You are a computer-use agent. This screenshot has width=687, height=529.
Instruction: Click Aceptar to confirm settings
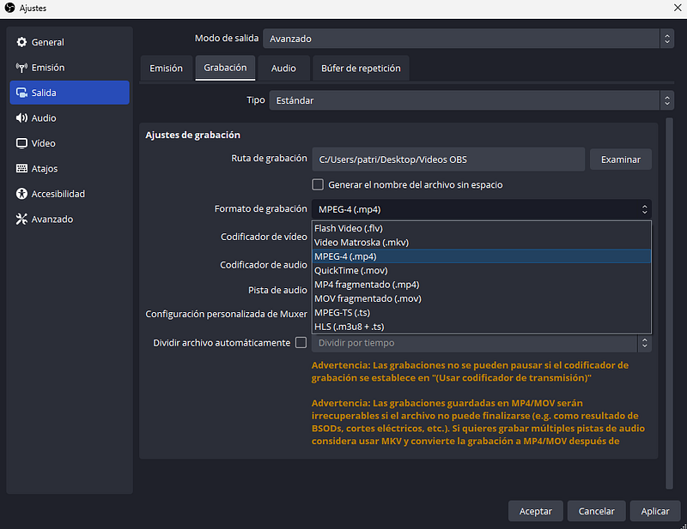tap(535, 511)
